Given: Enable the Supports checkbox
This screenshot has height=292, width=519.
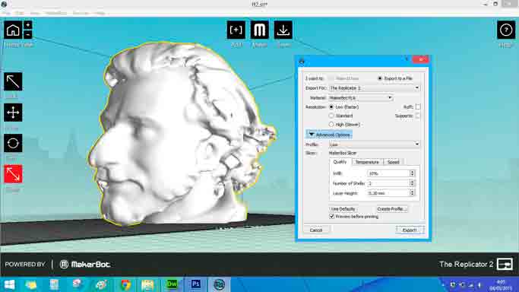Looking at the screenshot, I should (418, 116).
